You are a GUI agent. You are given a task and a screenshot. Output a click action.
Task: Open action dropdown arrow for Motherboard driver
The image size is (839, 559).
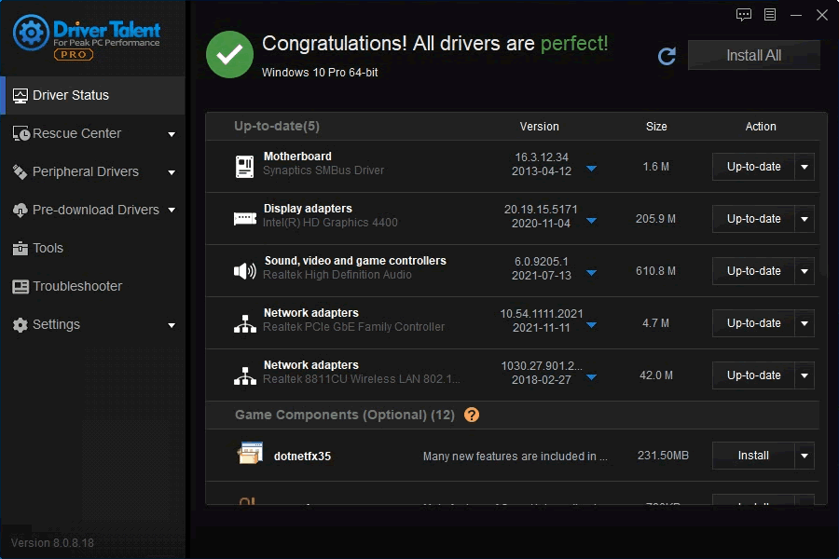(x=805, y=167)
